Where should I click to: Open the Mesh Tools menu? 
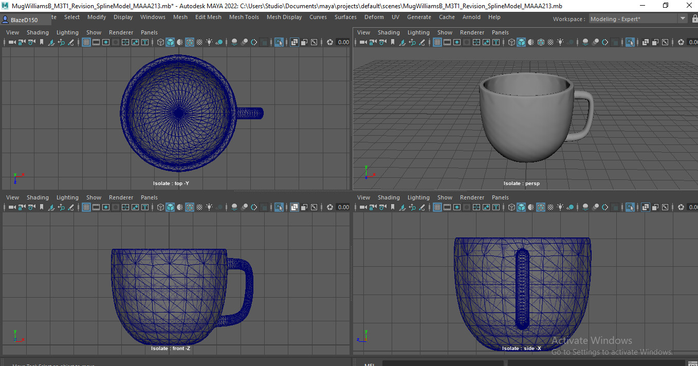[244, 17]
